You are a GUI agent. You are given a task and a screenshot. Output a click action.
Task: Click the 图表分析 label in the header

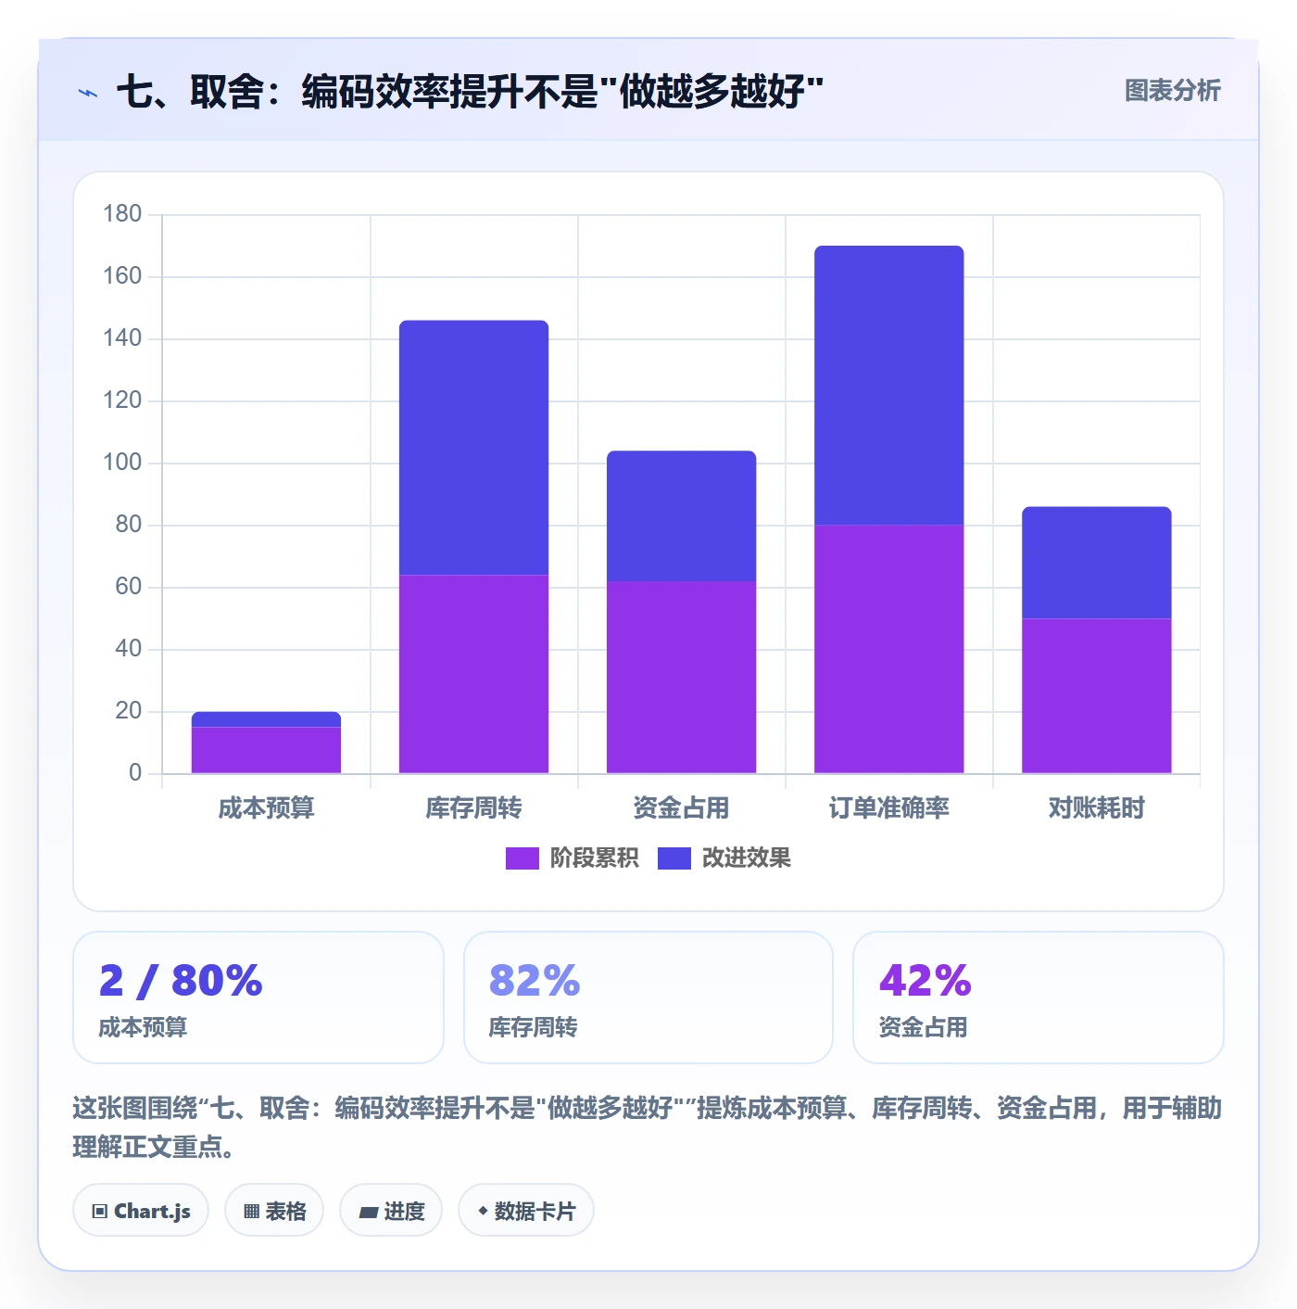1172,91
